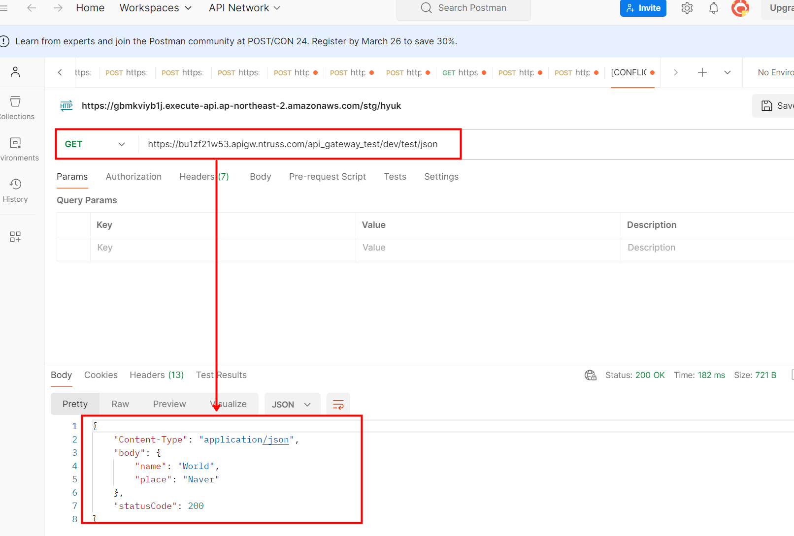Open Collections in the sidebar
The height and width of the screenshot is (536, 794).
17,108
